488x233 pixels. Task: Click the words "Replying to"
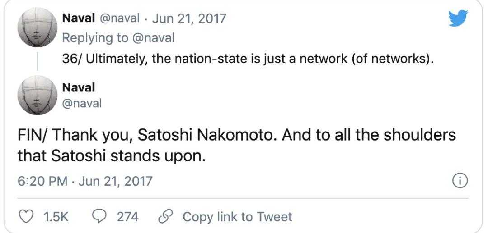(95, 38)
